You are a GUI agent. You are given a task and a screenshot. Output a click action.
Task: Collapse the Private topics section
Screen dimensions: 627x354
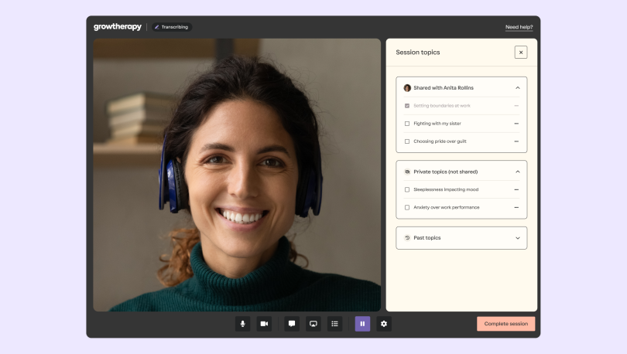pyautogui.click(x=518, y=172)
